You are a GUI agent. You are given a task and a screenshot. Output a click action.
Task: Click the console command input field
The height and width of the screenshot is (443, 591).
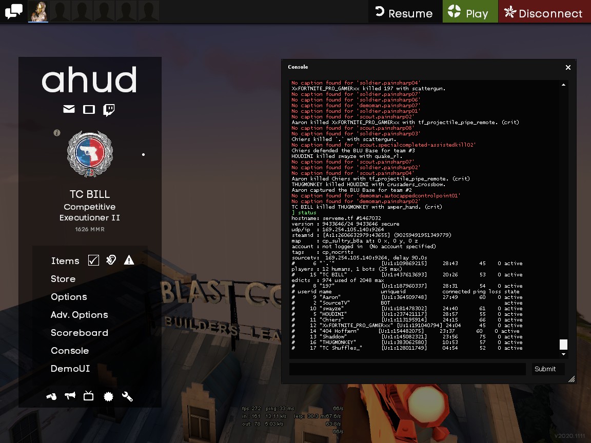[407, 369]
